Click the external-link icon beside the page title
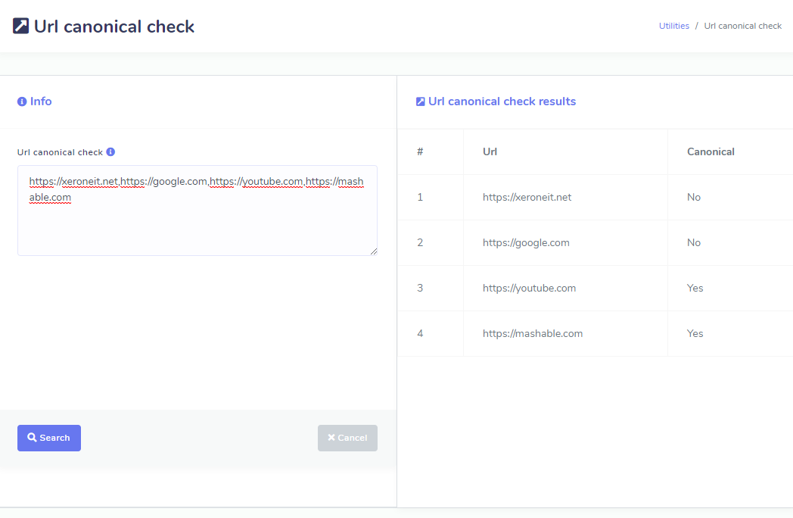Viewport: 793px width, 518px height. pos(21,27)
